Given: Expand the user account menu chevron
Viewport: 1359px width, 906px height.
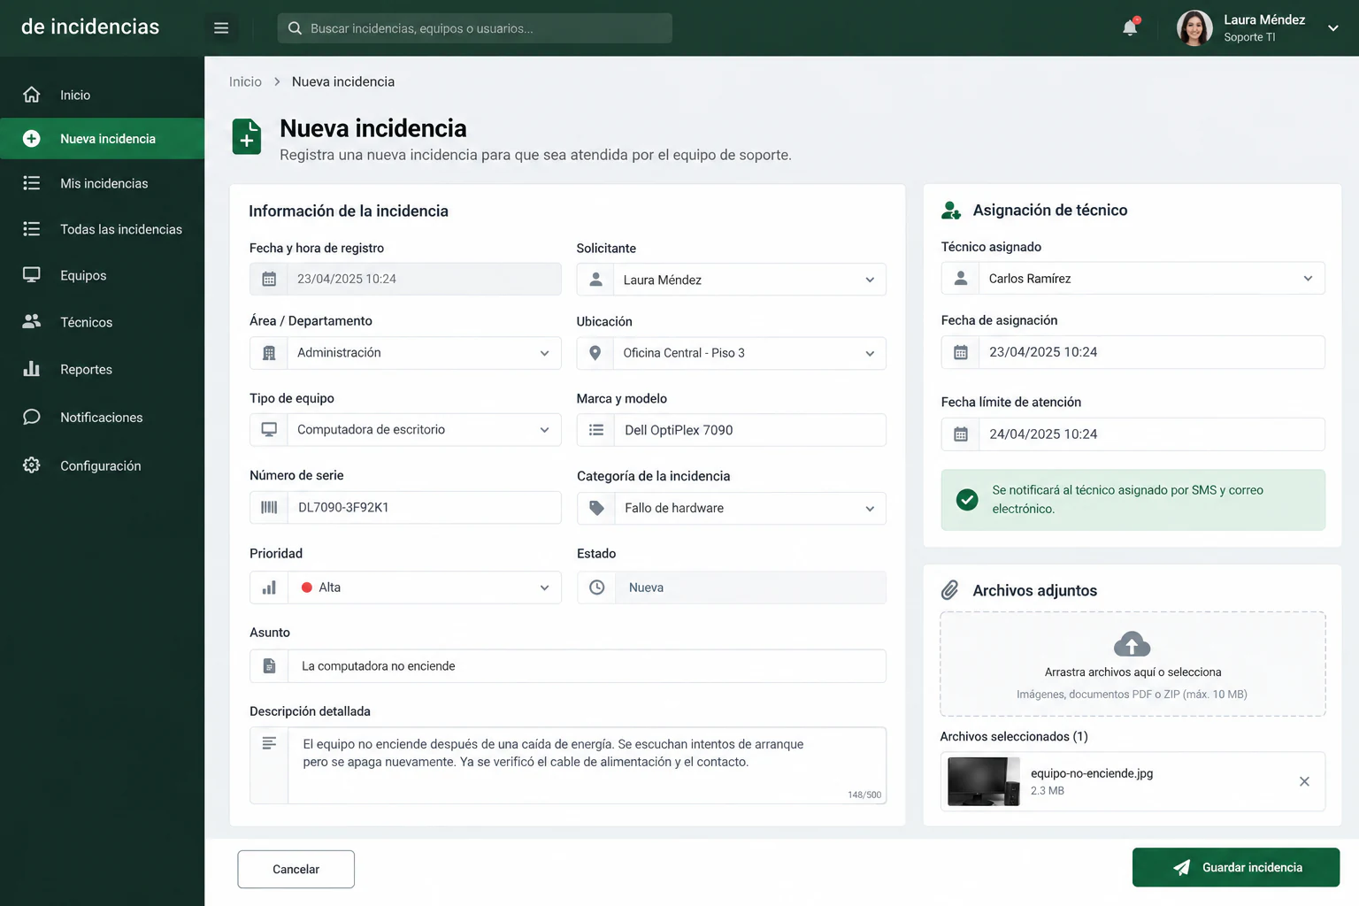Looking at the screenshot, I should (1333, 28).
